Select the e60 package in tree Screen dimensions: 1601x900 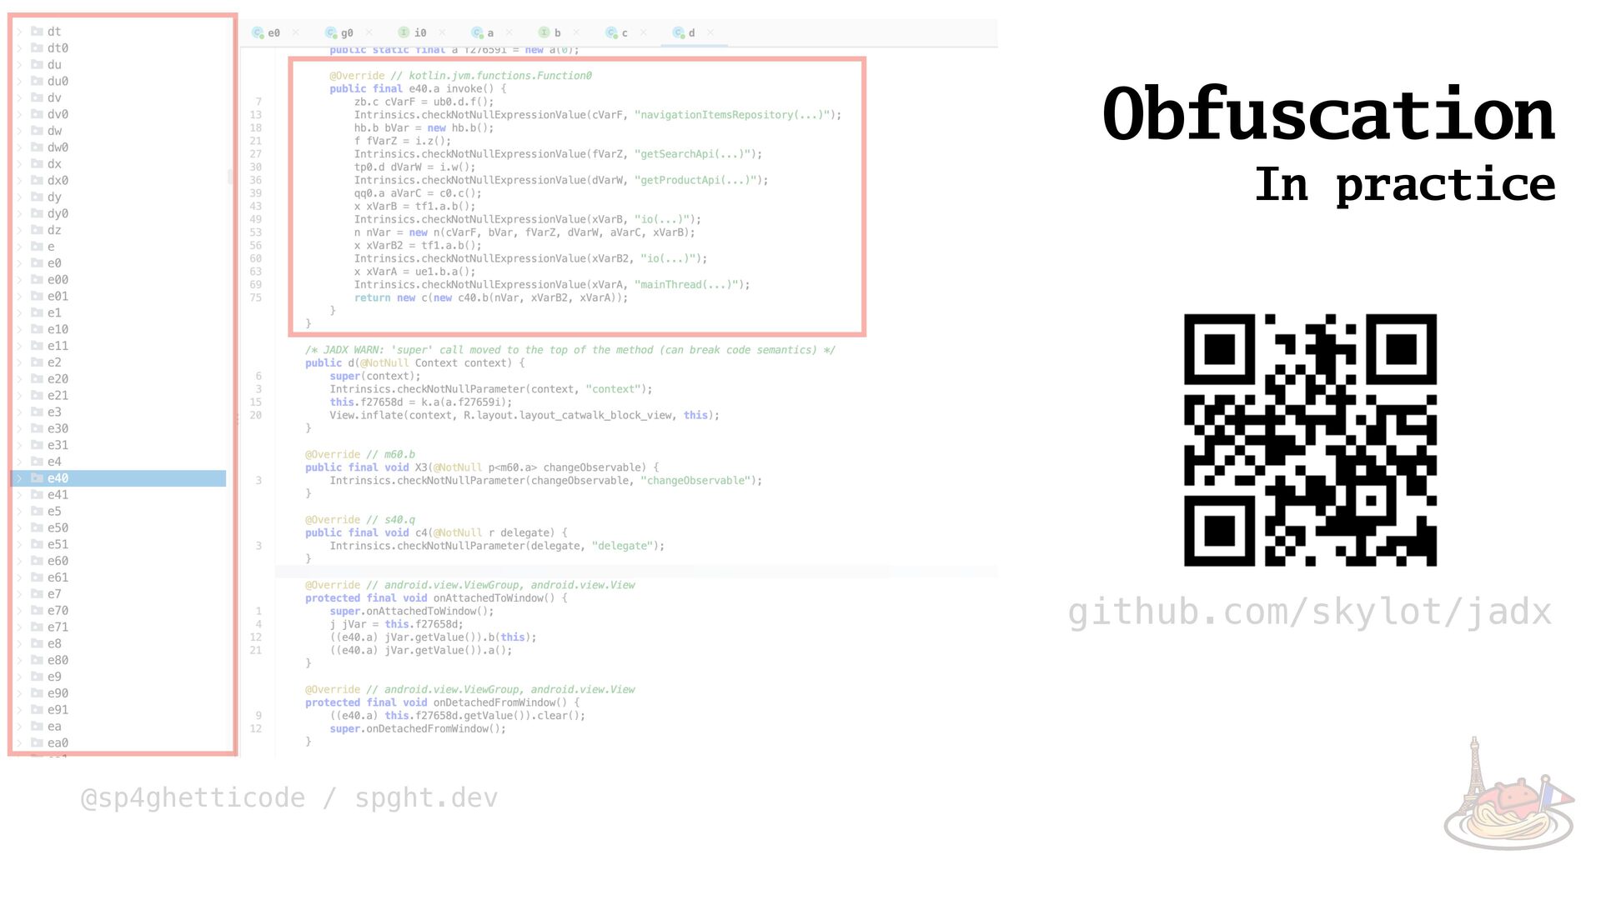click(58, 561)
